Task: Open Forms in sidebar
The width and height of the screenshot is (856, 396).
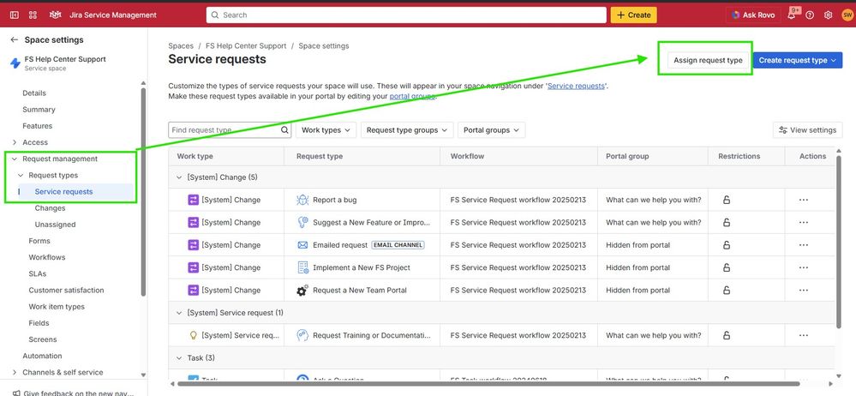Action: coord(39,241)
